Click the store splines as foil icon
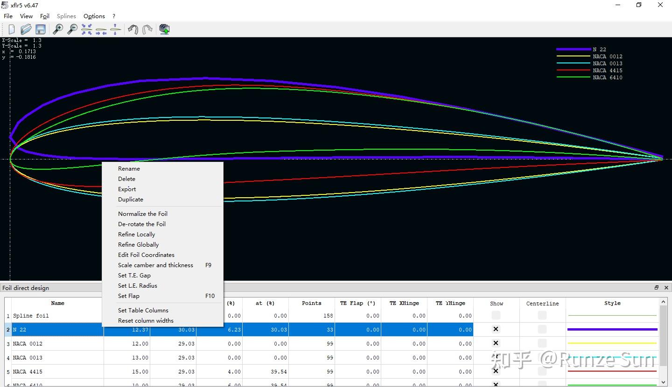The image size is (672, 387). point(164,29)
